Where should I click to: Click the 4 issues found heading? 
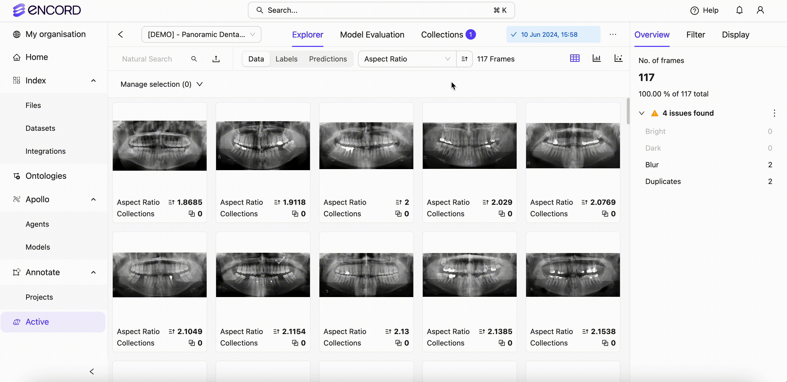click(x=688, y=113)
